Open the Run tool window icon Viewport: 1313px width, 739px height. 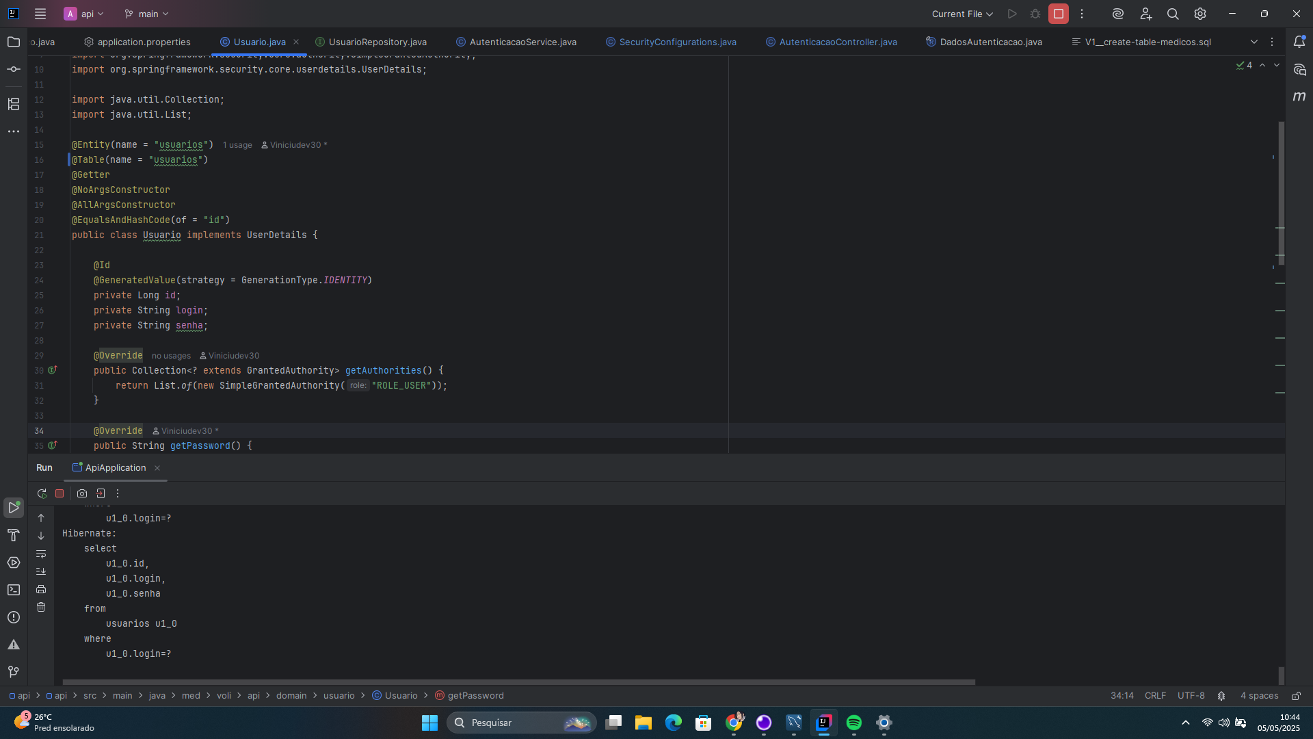14,508
